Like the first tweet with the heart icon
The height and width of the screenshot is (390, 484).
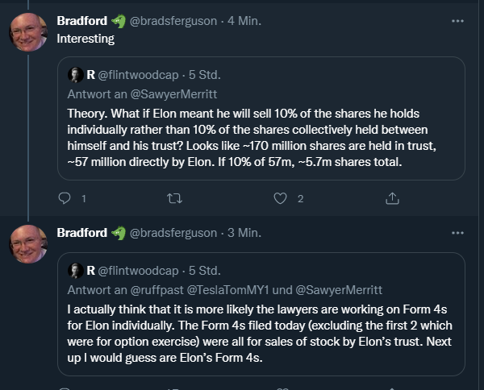coord(281,198)
